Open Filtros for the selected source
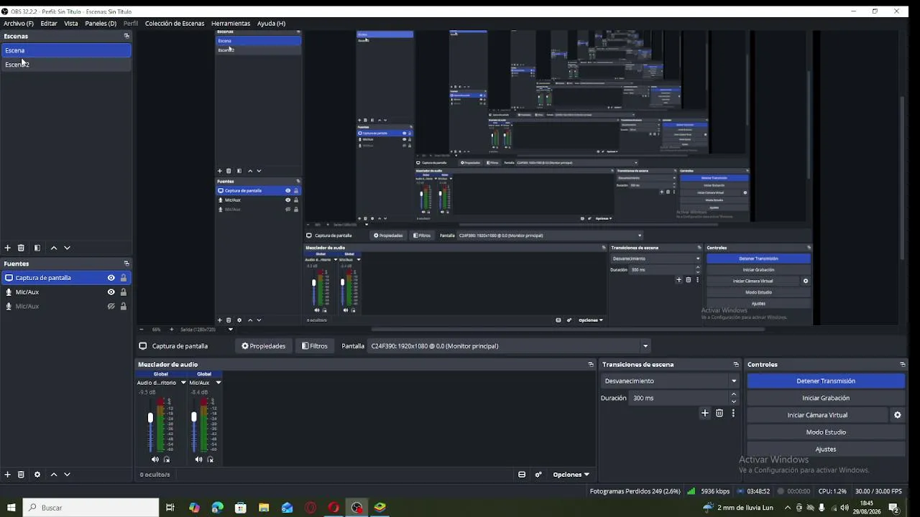Screen dimensions: 920x517 pos(315,346)
